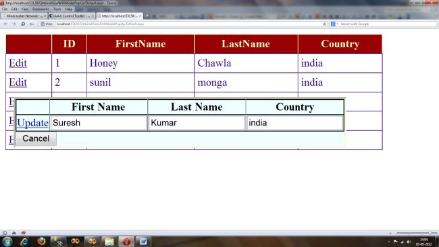
Task: Launch Firefox from the taskbar
Action: click(41, 242)
